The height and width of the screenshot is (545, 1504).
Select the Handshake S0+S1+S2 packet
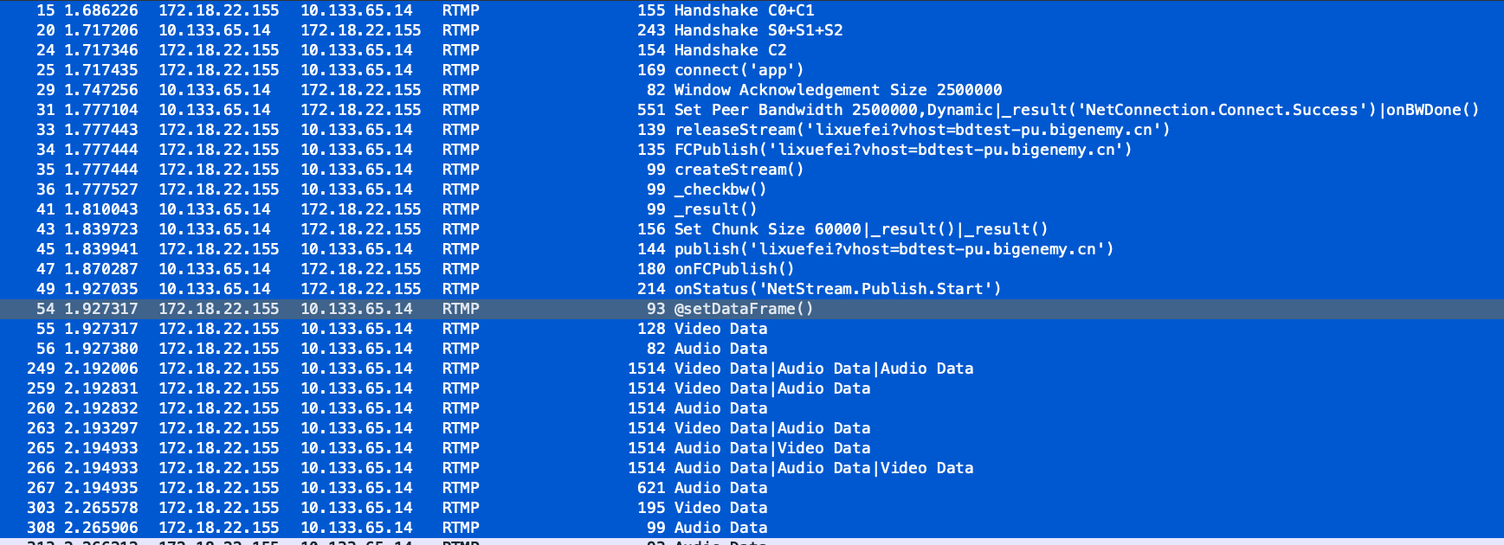tap(758, 30)
